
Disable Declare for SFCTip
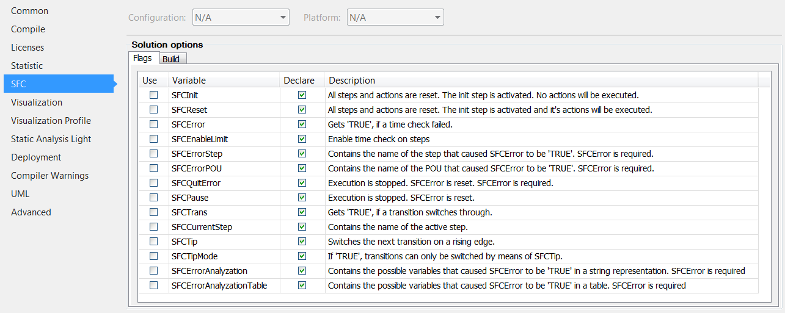(302, 242)
